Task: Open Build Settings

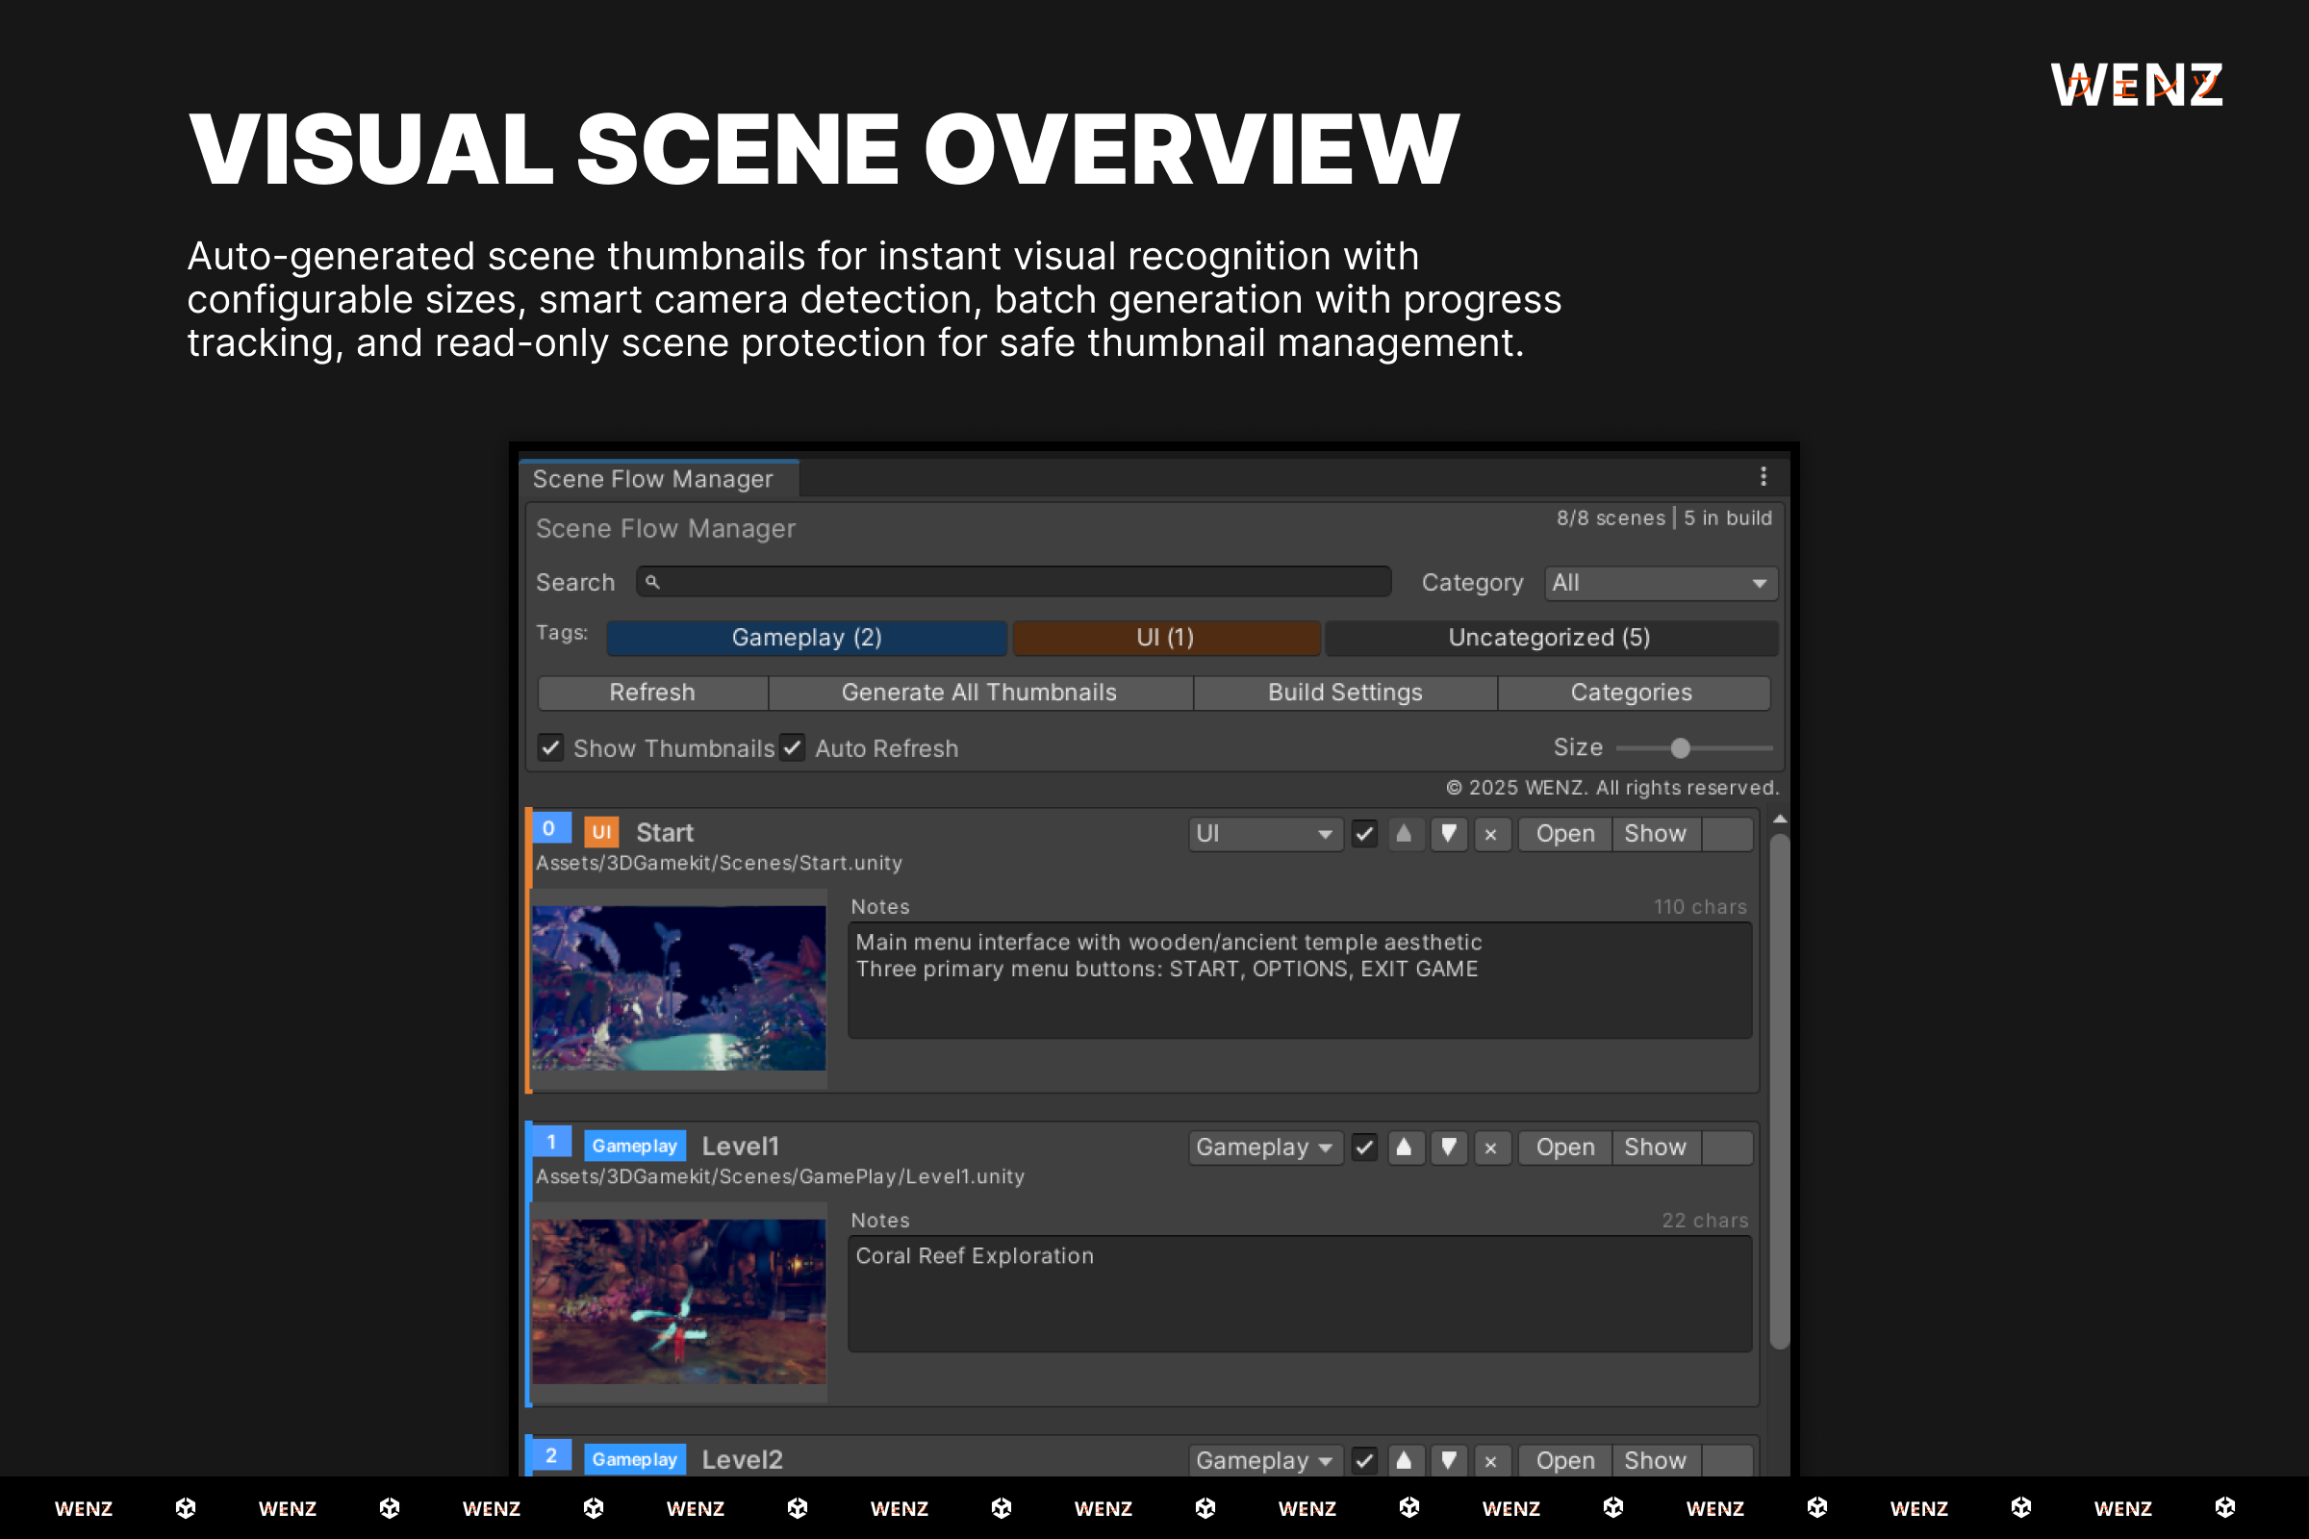Action: tap(1345, 692)
